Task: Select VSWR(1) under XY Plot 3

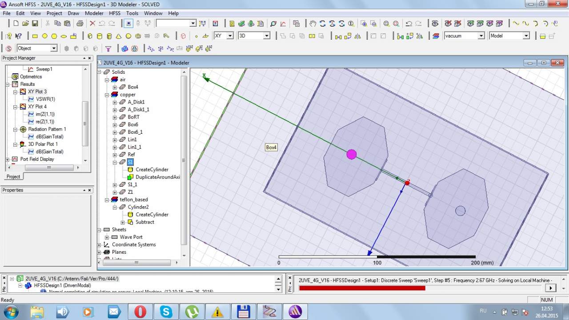Action: tap(45, 99)
